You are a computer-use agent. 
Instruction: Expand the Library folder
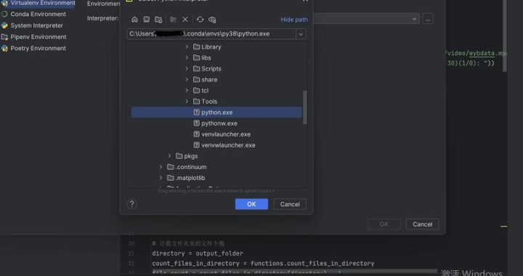187,47
